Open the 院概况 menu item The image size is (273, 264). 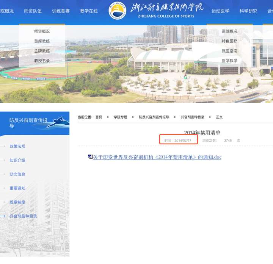point(7,11)
